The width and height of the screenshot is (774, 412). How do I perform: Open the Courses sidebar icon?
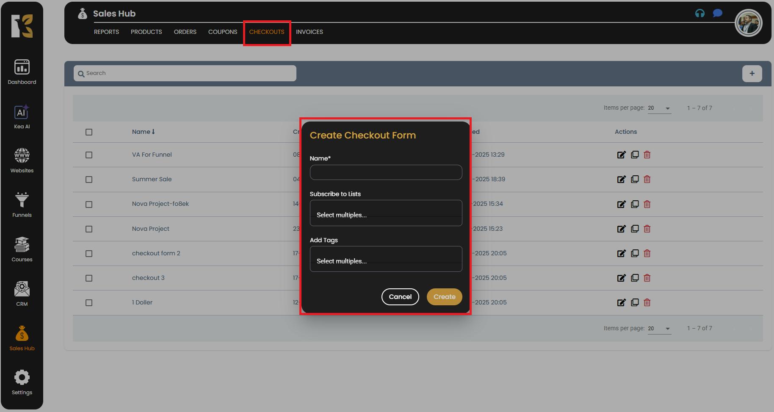pyautogui.click(x=22, y=249)
